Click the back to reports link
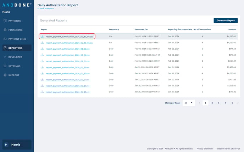Screen dimensions: 244x152 point(45,8)
